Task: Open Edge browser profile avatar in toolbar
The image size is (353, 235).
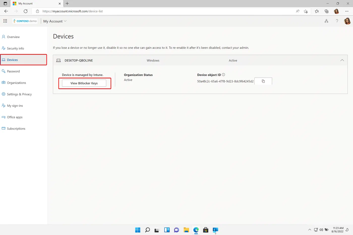Action: coord(336,11)
